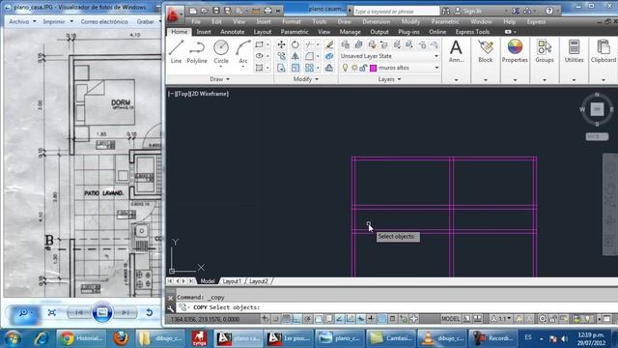The width and height of the screenshot is (618, 348).
Task: Activate the Mirror tool
Action: 295,56
